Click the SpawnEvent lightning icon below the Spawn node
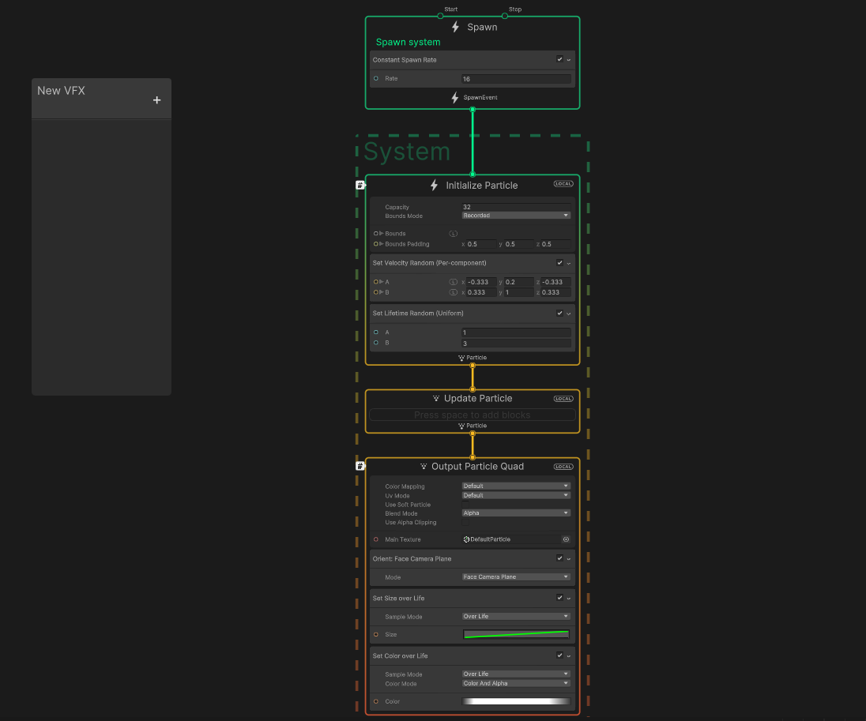866x721 pixels. 455,97
